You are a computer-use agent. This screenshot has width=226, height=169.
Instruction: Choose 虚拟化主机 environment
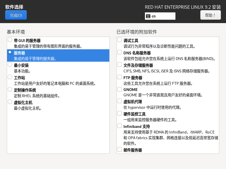pos(10,102)
